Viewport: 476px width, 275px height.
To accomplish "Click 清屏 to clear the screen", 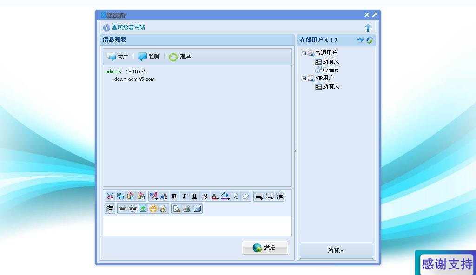I will coord(180,57).
